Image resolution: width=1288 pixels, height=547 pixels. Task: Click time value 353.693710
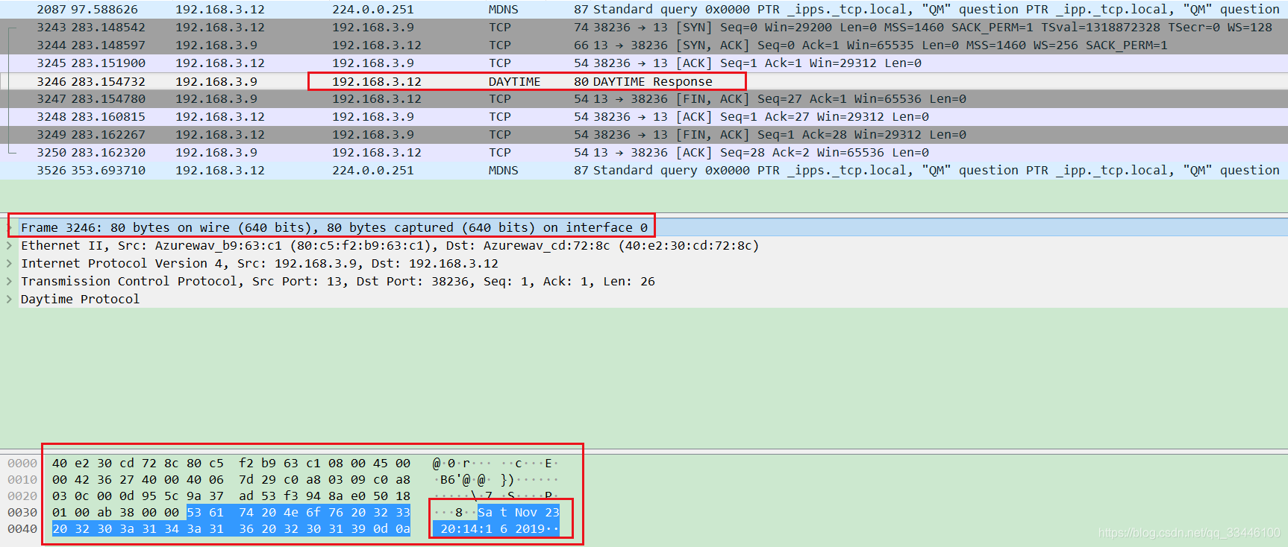click(x=108, y=170)
